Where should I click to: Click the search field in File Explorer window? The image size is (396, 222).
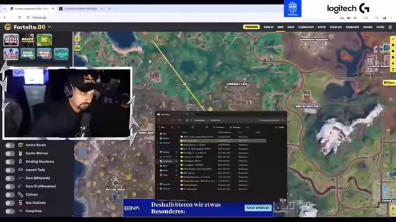click(272, 120)
